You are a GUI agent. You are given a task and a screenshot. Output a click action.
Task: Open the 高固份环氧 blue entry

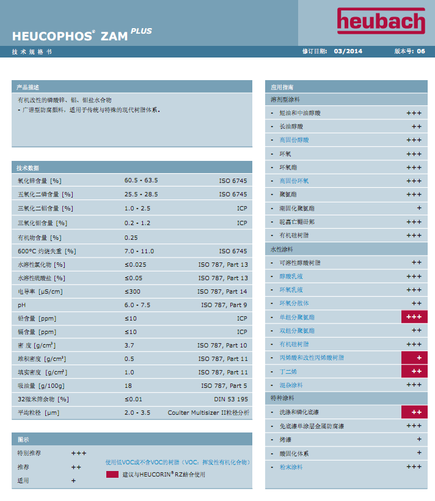[x=294, y=181]
